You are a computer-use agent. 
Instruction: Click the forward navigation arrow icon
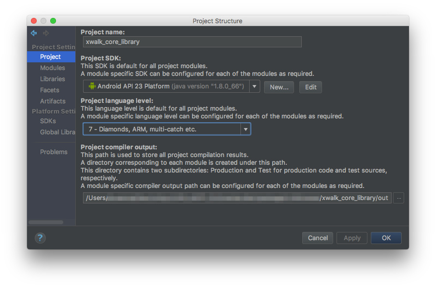pos(46,33)
